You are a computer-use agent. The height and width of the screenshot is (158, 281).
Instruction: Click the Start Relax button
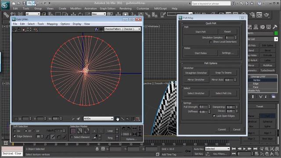pos(201,53)
